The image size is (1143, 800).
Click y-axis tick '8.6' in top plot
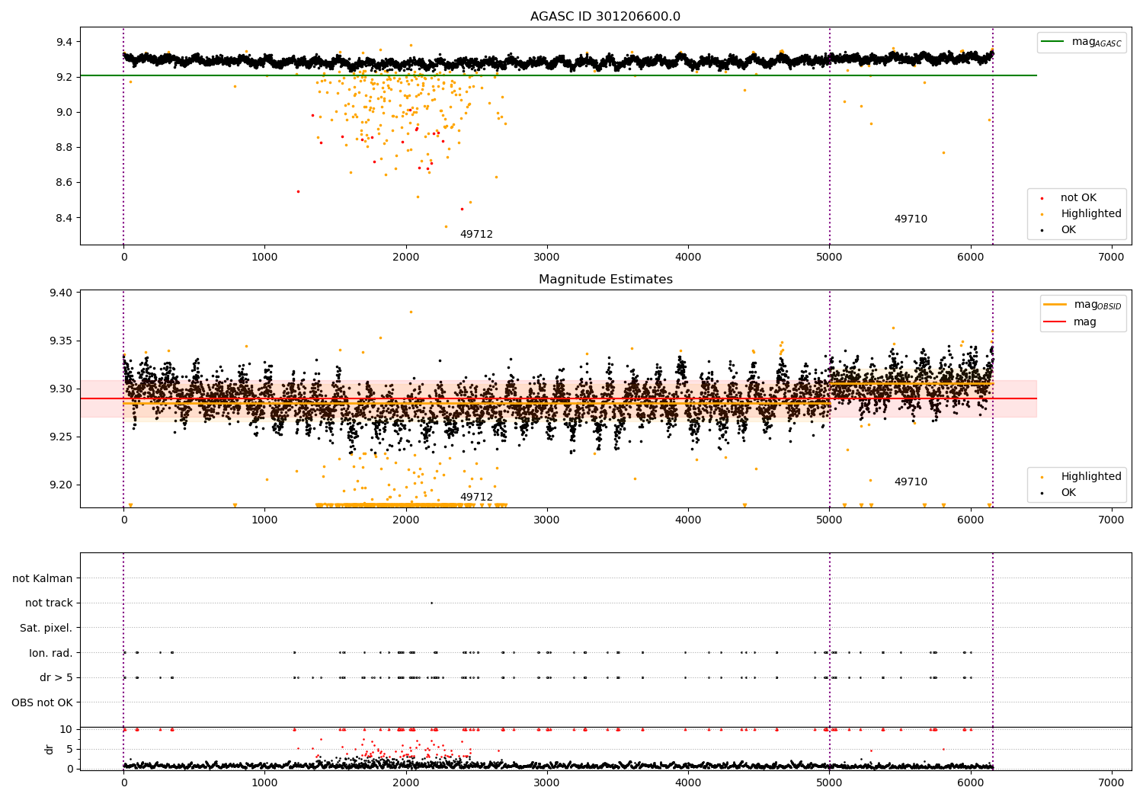[64, 183]
